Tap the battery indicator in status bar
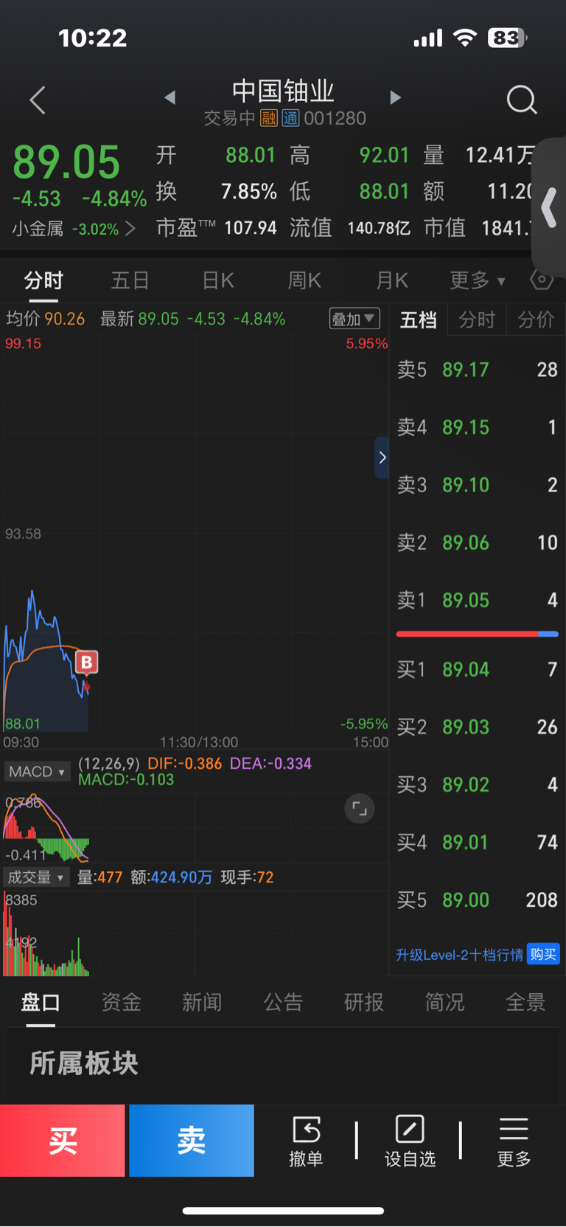Screen dimensions: 566x1227 pos(507,38)
